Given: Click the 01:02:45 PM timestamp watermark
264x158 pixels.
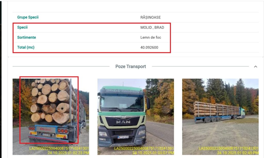Looking at the screenshot, I should tap(238, 153).
